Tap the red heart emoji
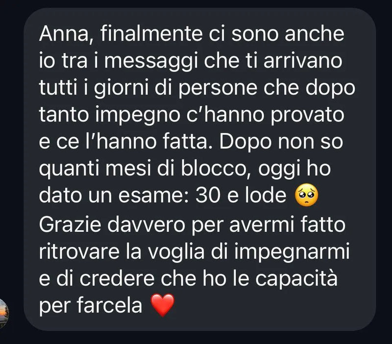Viewport: 392px width, 344px height. coord(163,305)
